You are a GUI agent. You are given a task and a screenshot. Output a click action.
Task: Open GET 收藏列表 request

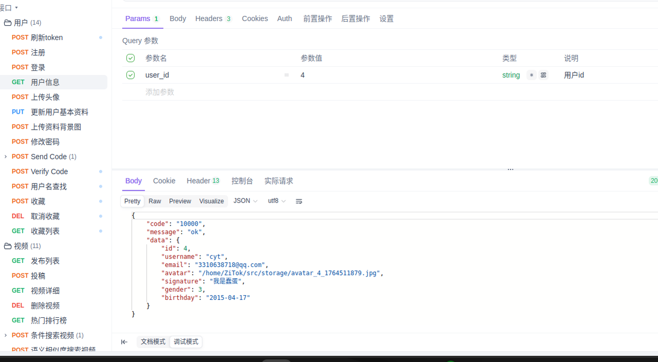click(x=53, y=231)
